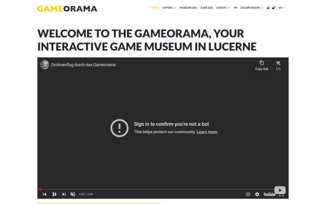Click the Gameorama logo
This screenshot has height=204, width=326.
tap(67, 9)
